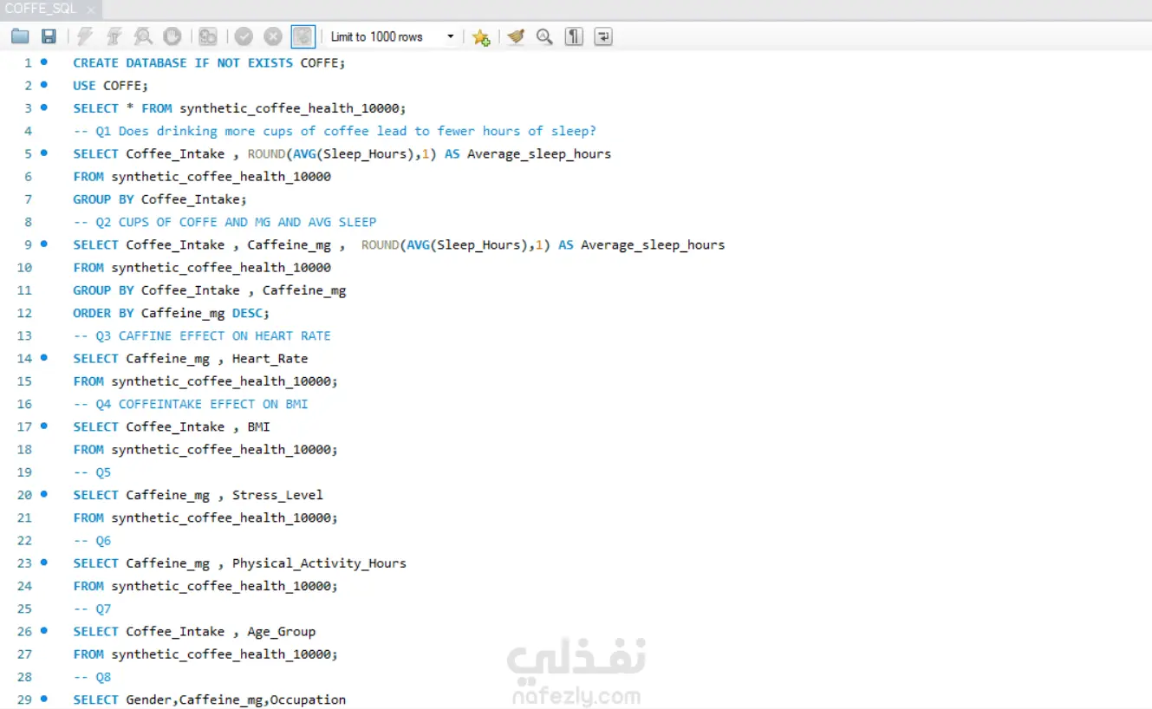The image size is (1152, 709).
Task: Save query as snippet with the star icon
Action: point(481,36)
